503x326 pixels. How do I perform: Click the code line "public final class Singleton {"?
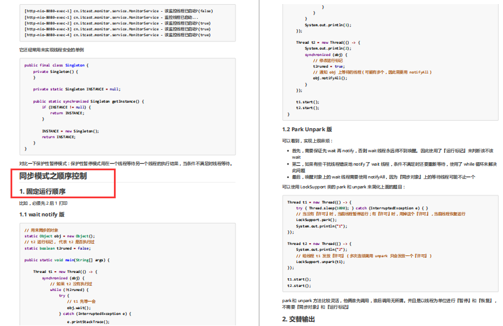[57, 65]
